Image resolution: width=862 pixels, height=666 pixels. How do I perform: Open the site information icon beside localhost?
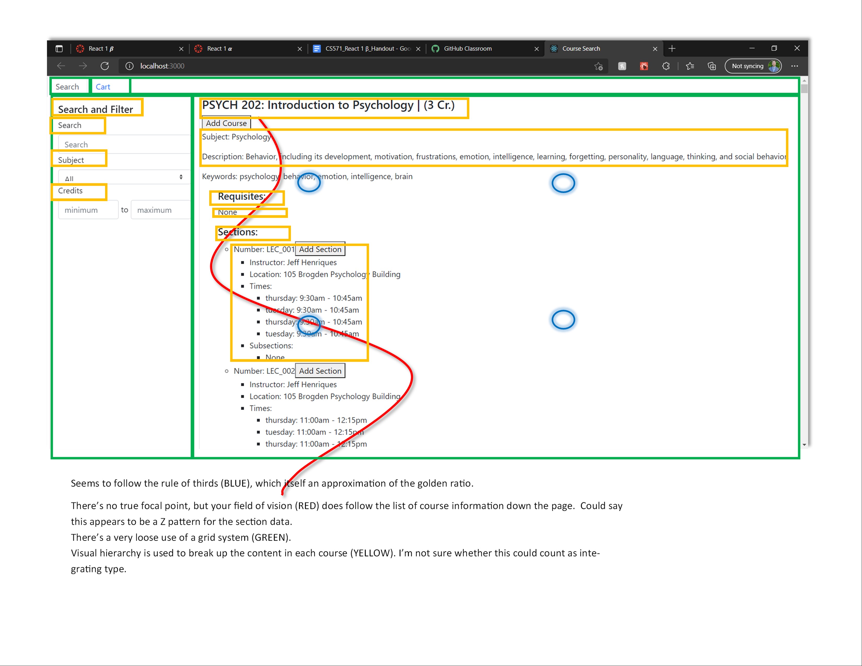[x=130, y=66]
